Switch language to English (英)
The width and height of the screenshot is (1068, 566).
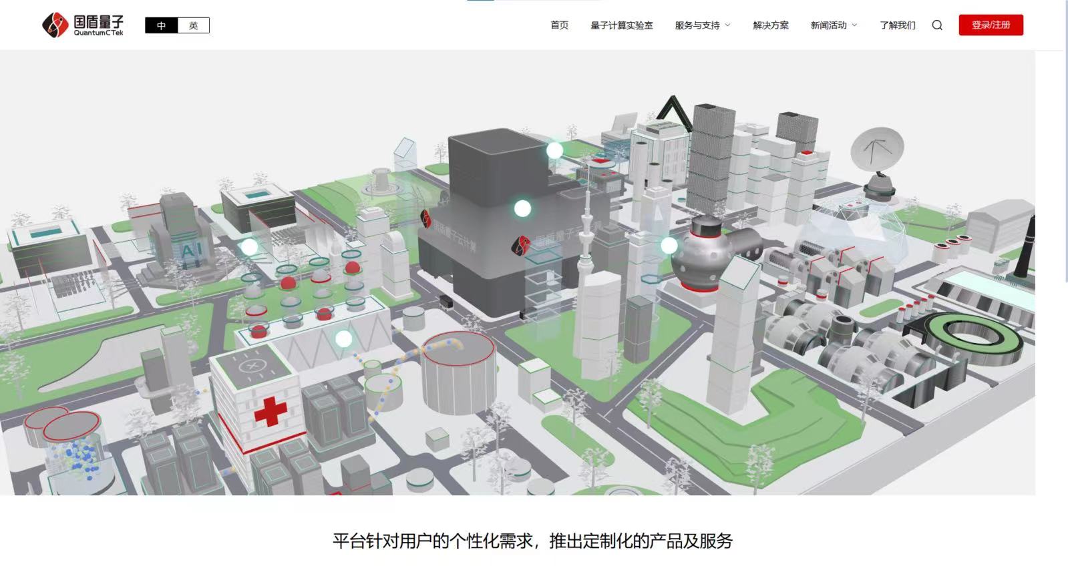[x=194, y=25]
